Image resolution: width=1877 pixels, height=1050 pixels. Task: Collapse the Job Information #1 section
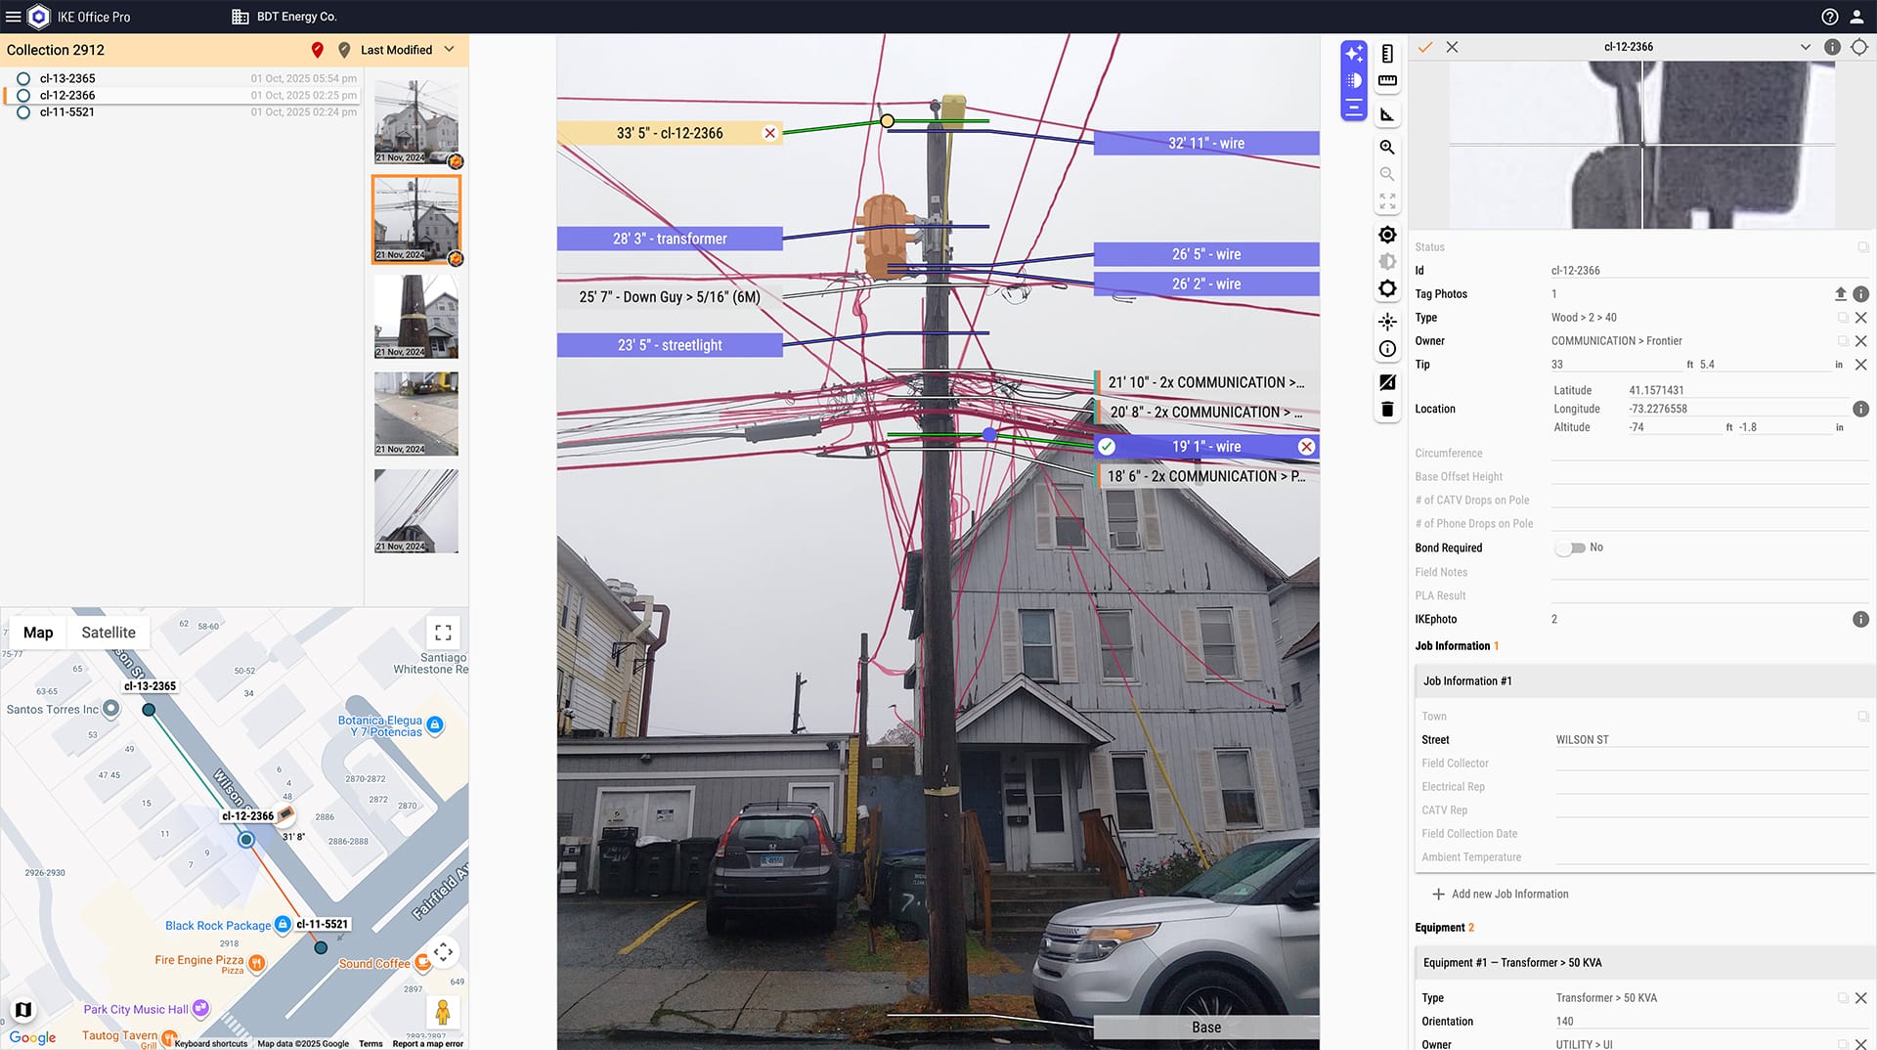(x=1466, y=681)
